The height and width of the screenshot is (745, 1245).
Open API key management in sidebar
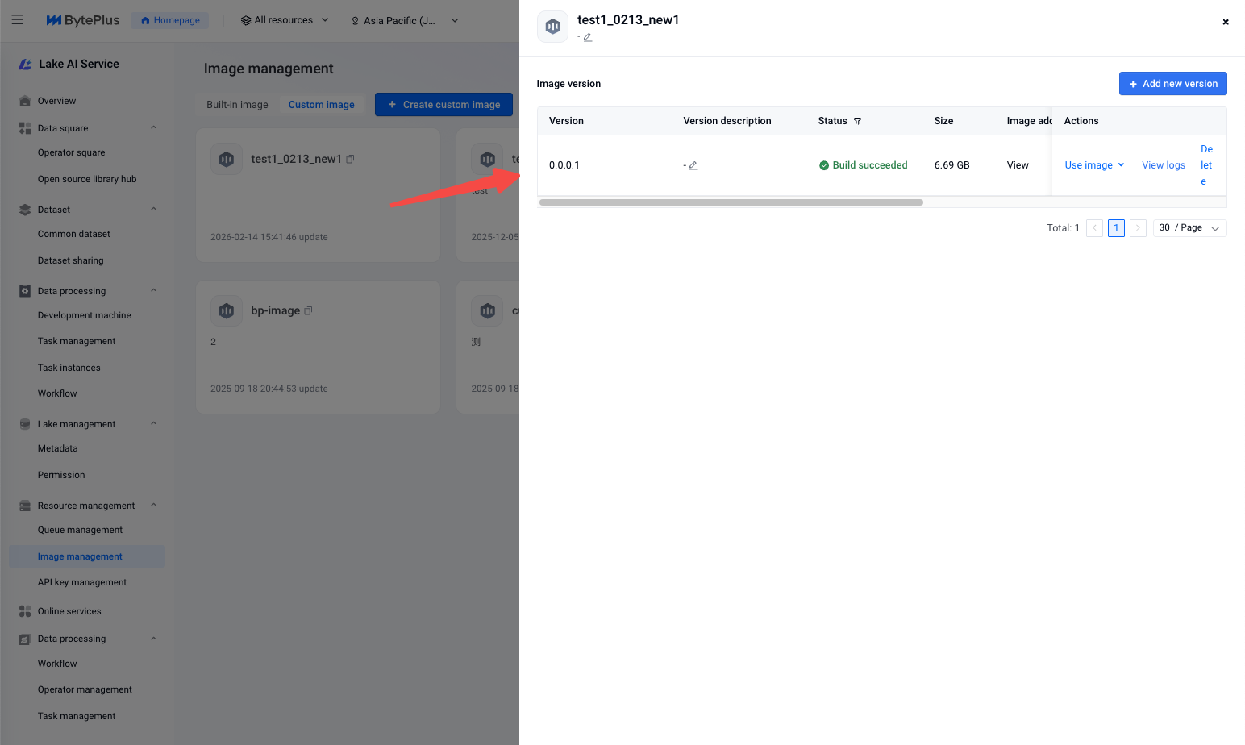pyautogui.click(x=82, y=582)
